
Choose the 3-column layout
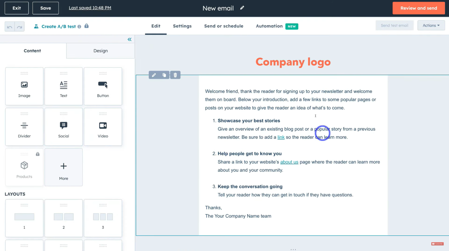click(103, 218)
